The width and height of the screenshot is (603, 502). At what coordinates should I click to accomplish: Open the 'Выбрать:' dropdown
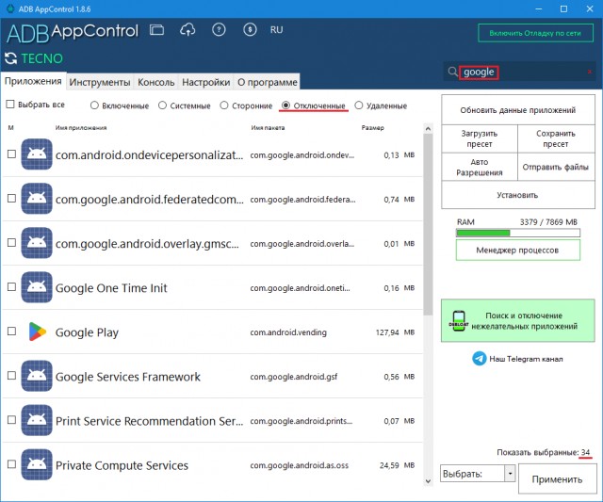[478, 474]
